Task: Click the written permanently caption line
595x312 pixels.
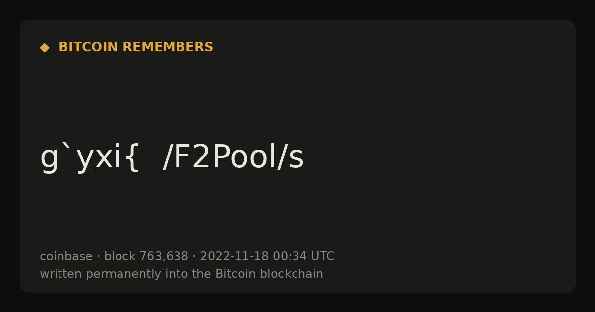Action: click(181, 274)
